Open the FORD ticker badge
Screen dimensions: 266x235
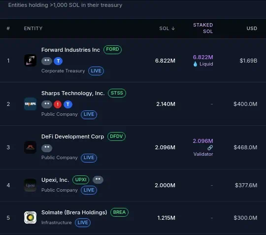pyautogui.click(x=112, y=50)
